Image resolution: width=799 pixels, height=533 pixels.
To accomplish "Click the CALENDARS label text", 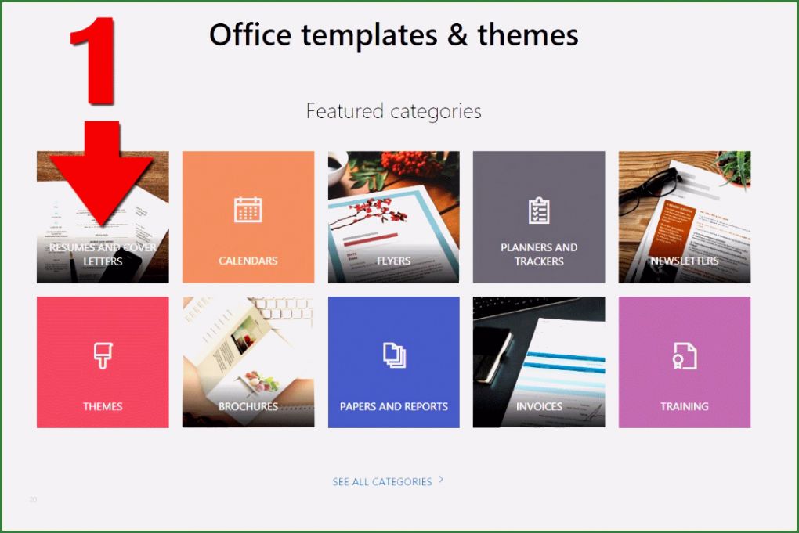I will pyautogui.click(x=248, y=261).
